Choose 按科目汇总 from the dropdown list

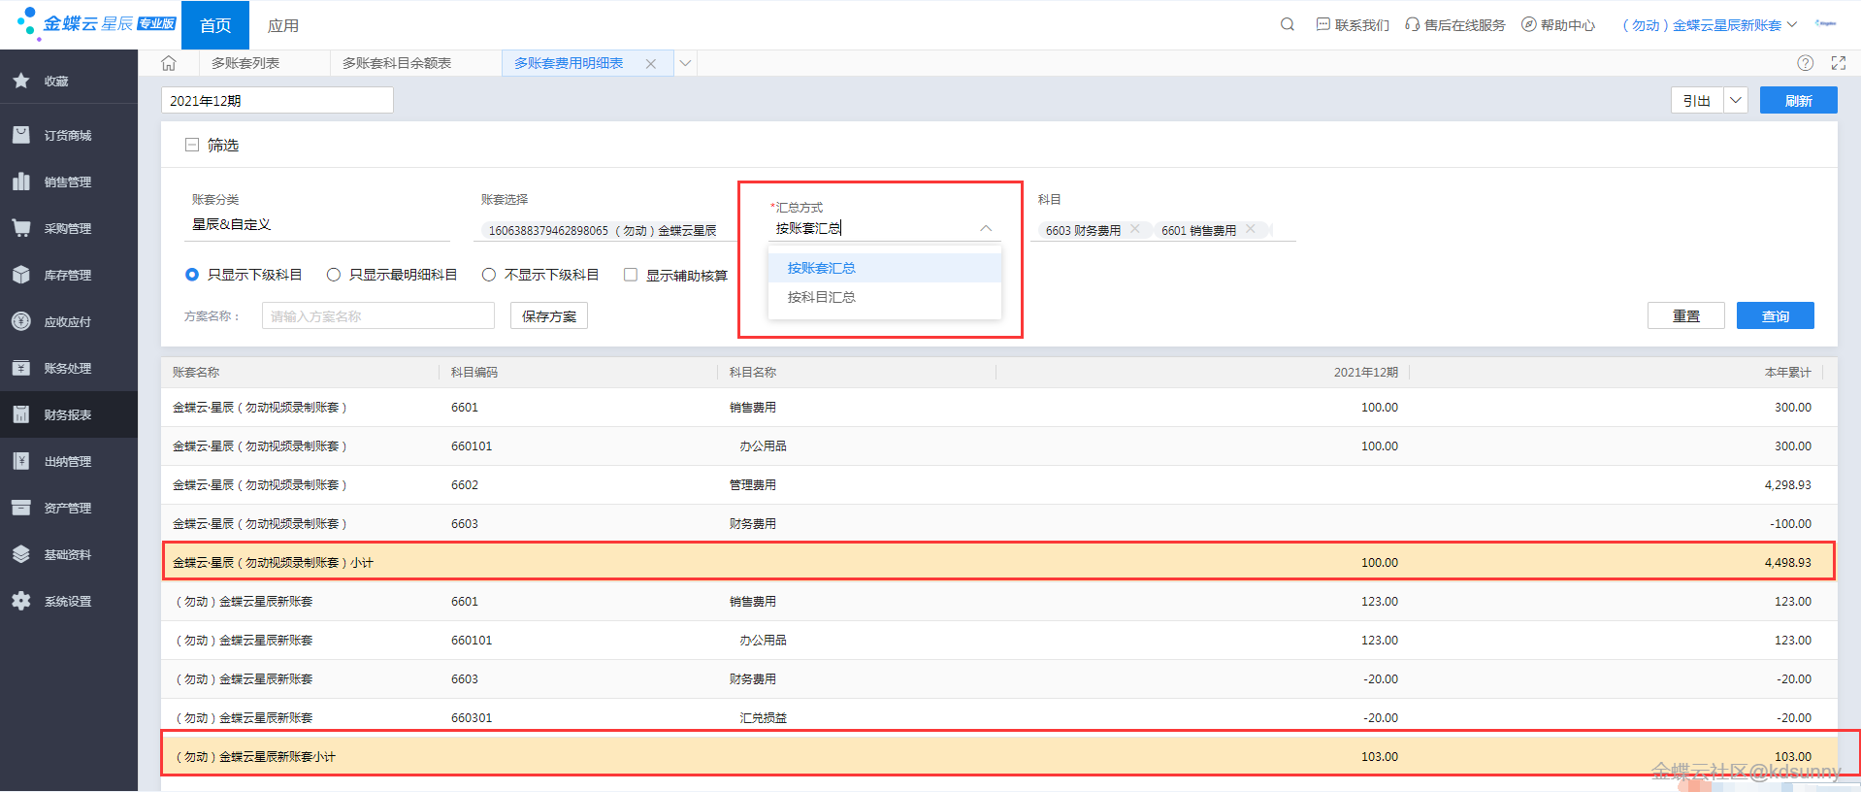(821, 297)
